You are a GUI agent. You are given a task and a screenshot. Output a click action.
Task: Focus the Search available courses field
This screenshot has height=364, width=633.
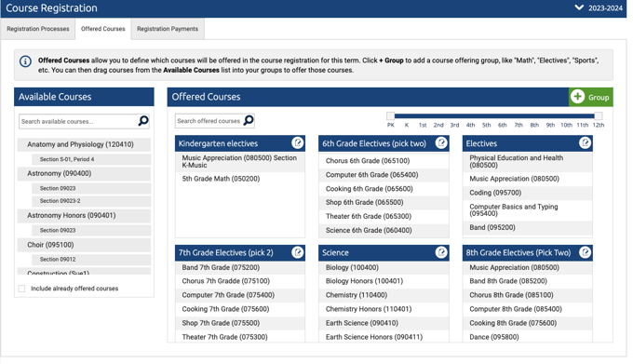pos(79,121)
